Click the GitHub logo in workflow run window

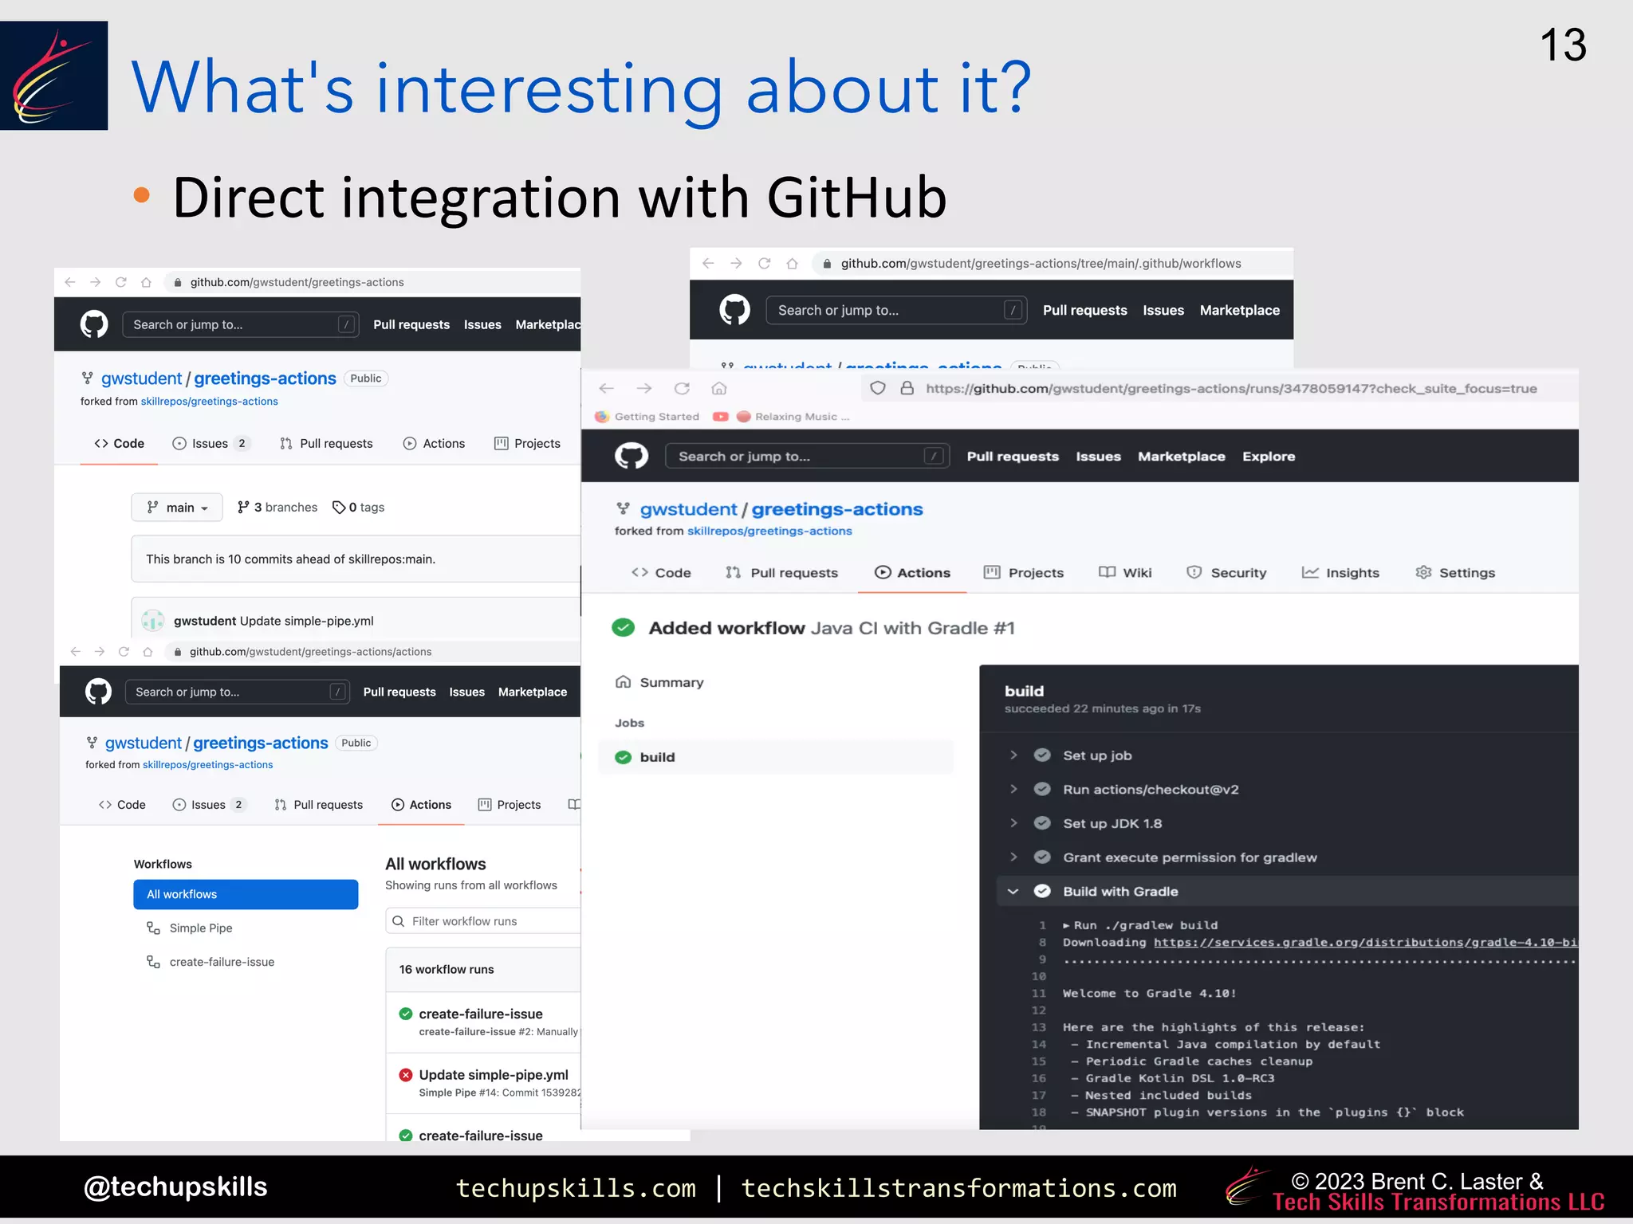tap(631, 456)
